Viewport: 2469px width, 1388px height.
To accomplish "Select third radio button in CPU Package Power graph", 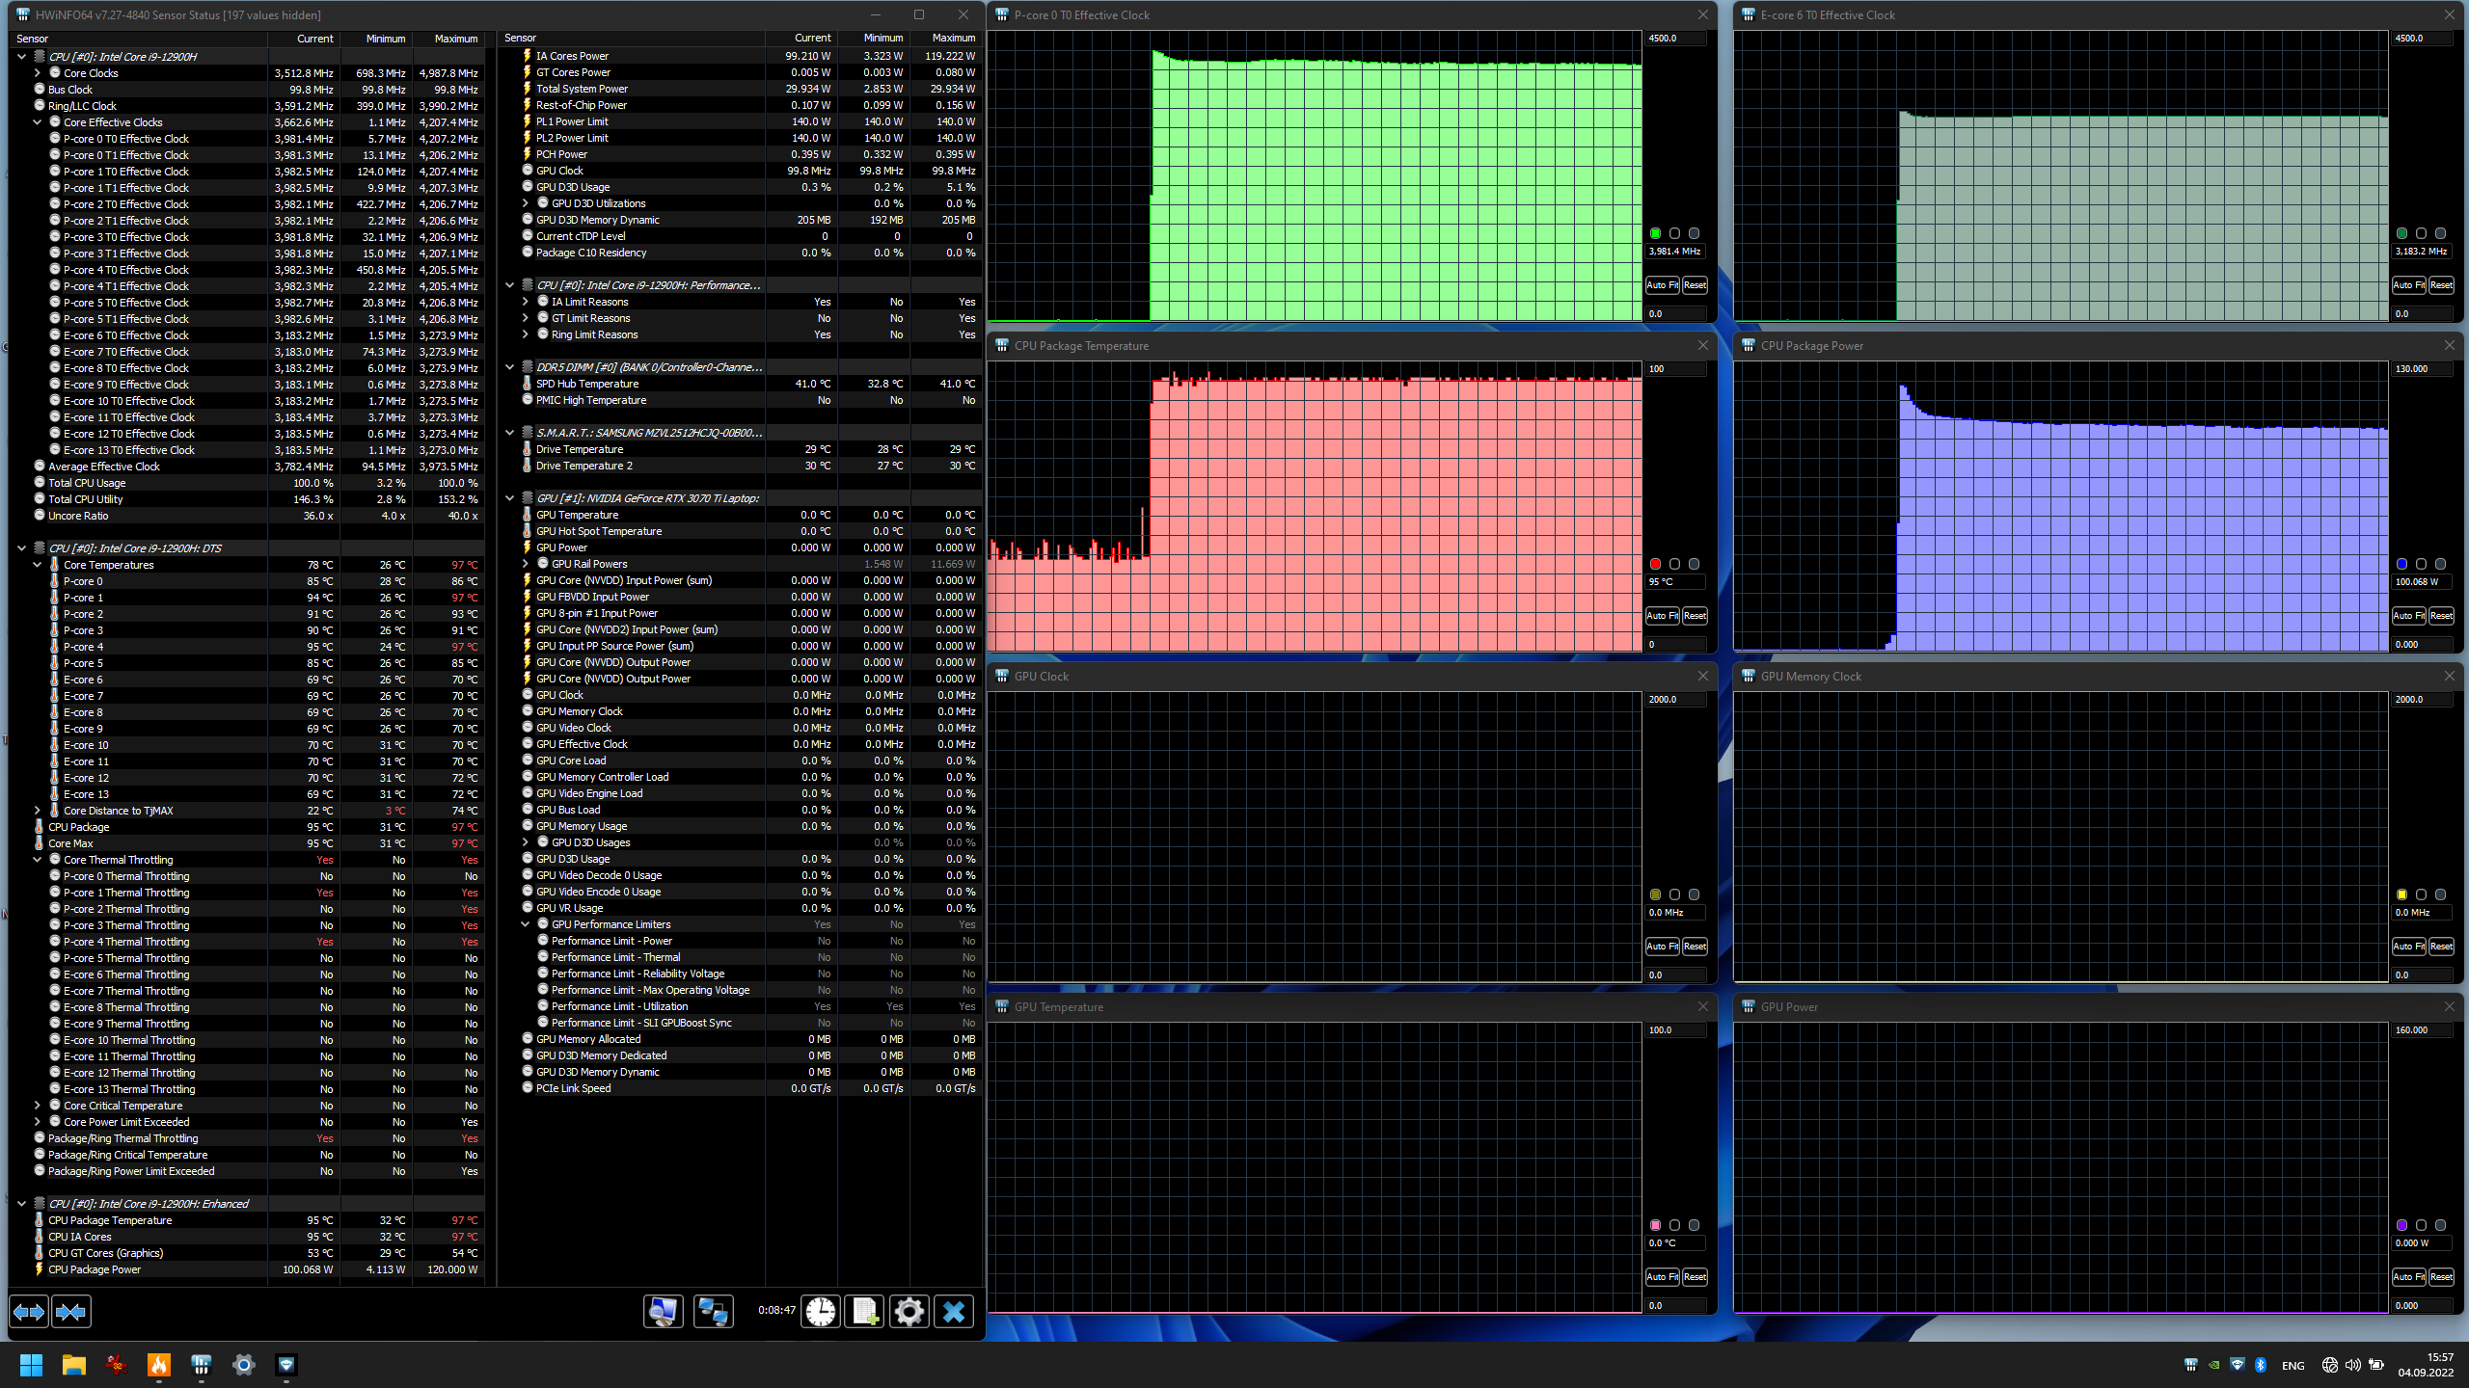I will [2440, 564].
